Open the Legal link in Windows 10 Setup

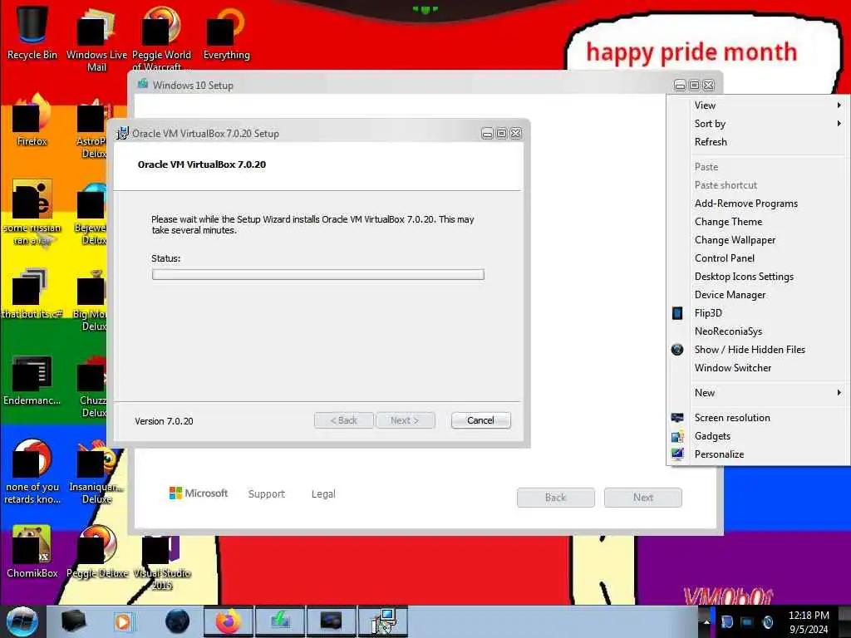[323, 493]
